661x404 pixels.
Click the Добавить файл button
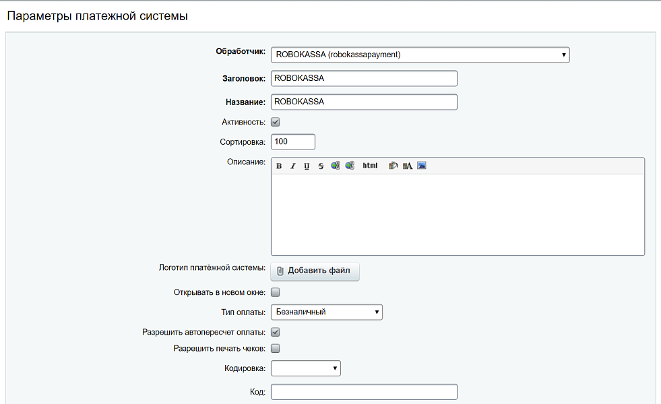(315, 271)
